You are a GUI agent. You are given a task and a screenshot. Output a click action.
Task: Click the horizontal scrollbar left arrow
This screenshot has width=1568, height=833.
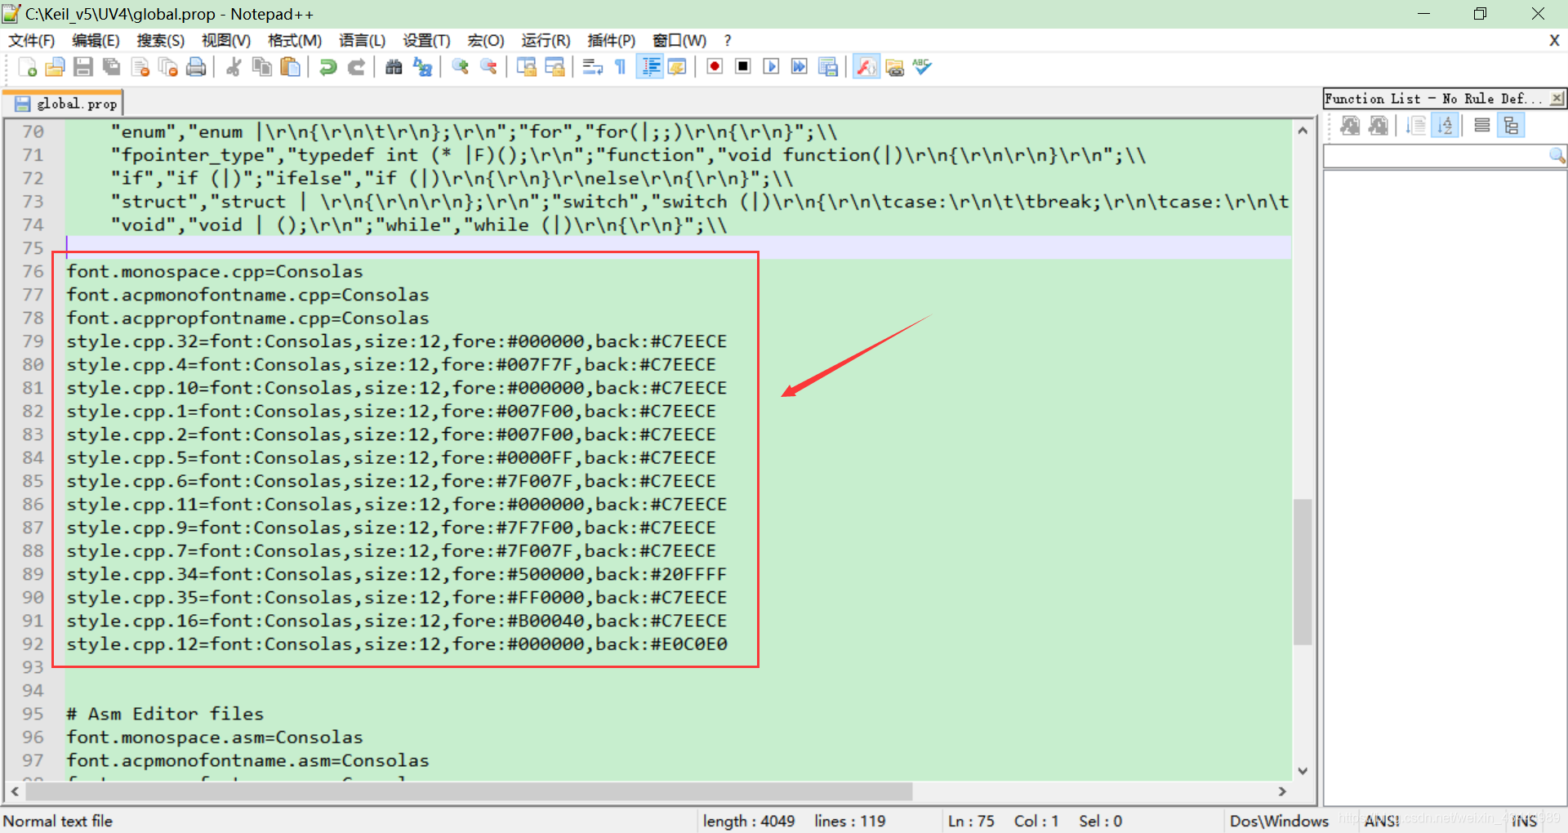(x=15, y=791)
